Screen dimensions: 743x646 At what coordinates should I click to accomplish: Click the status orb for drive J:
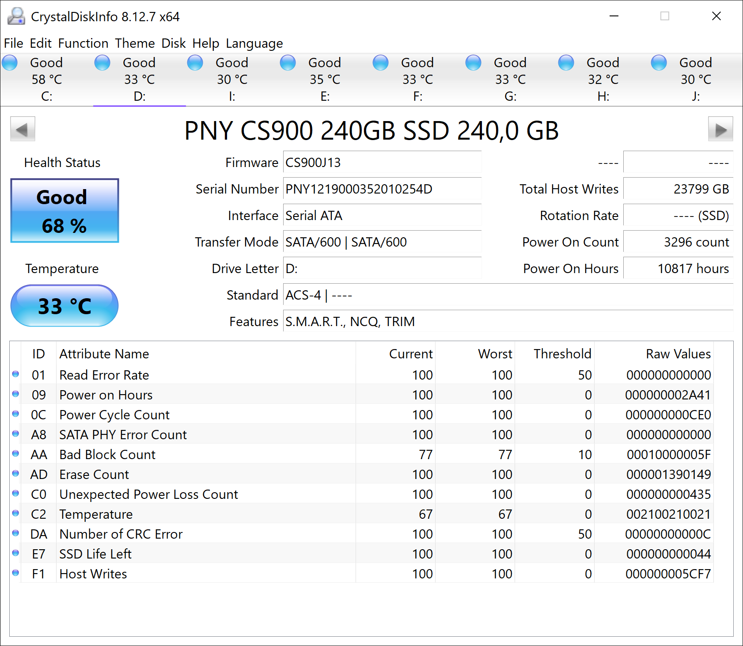coord(659,63)
